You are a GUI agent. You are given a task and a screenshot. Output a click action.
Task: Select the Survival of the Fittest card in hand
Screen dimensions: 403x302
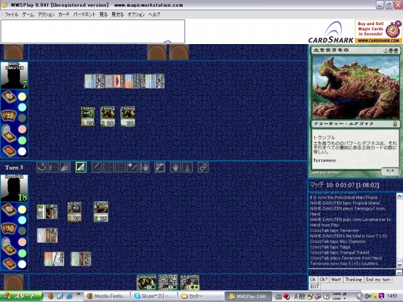(x=168, y=282)
